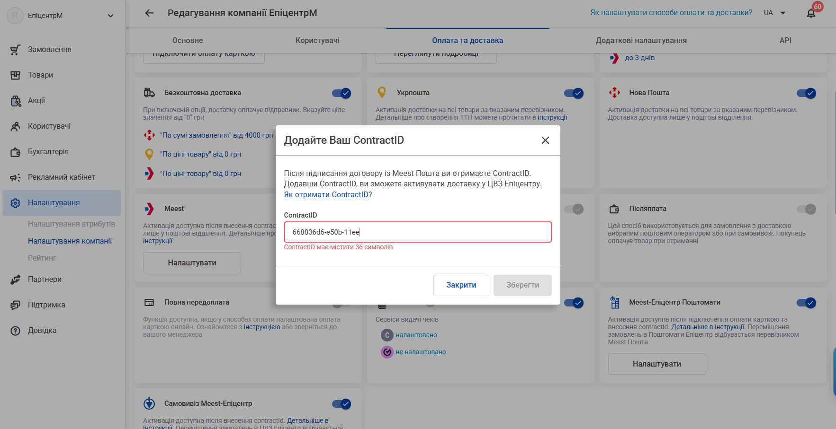Click the 'налаштовано' receipt service link
Screen dimensions: 836x429
pos(416,335)
